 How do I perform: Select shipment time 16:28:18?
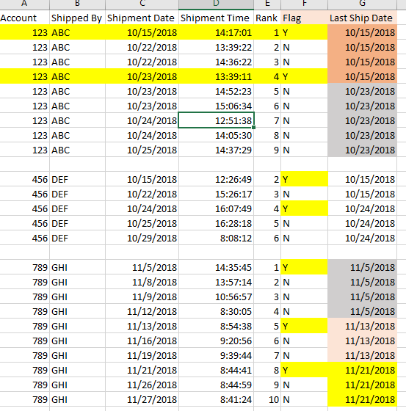pos(216,223)
